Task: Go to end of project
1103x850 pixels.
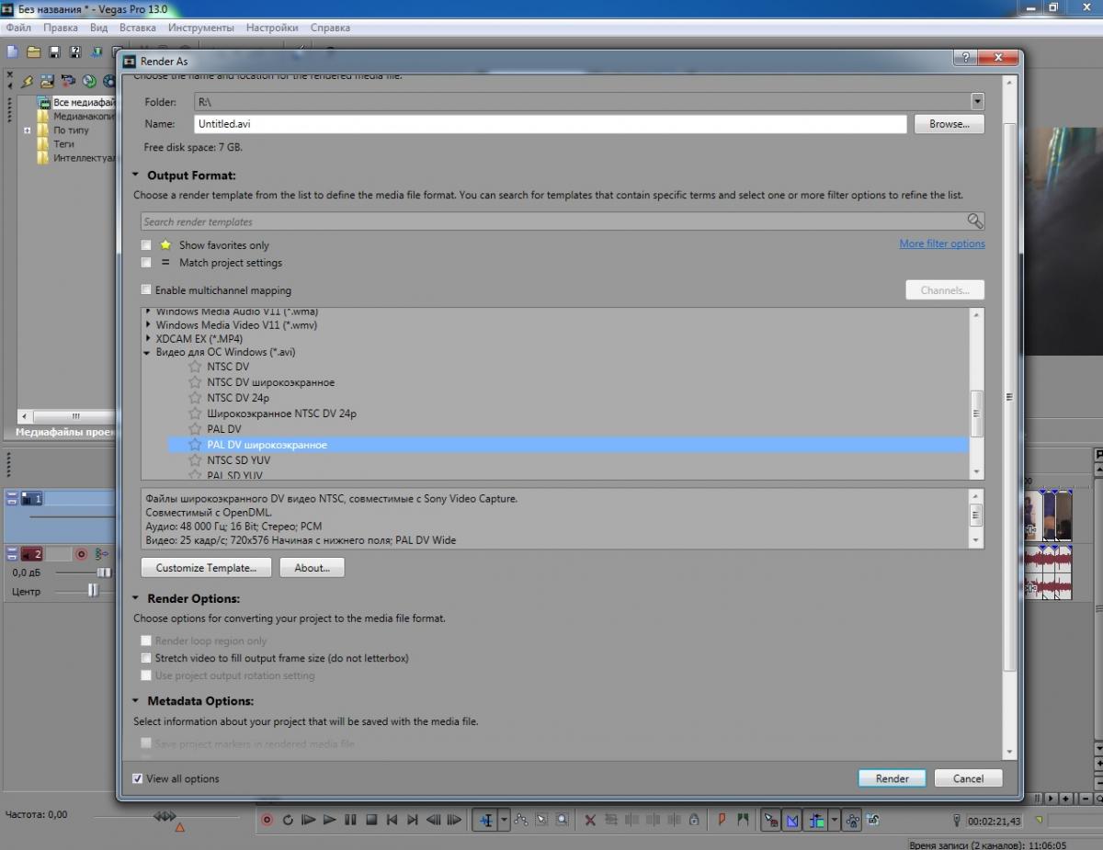Action: coord(413,820)
